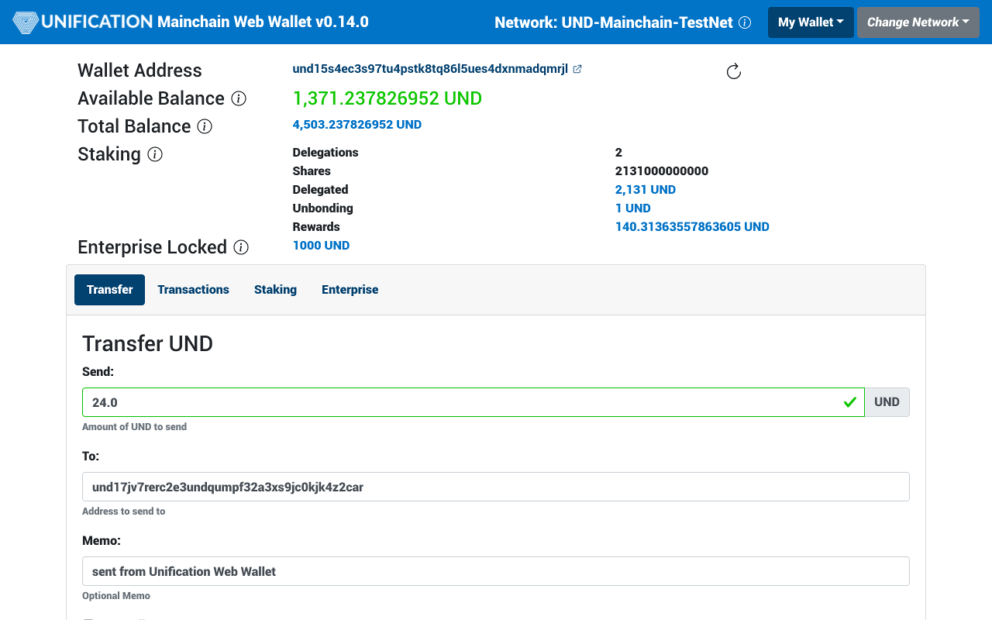Open the Staking info tooltip icon
Viewport: 992px width, 620px height.
coord(155,154)
